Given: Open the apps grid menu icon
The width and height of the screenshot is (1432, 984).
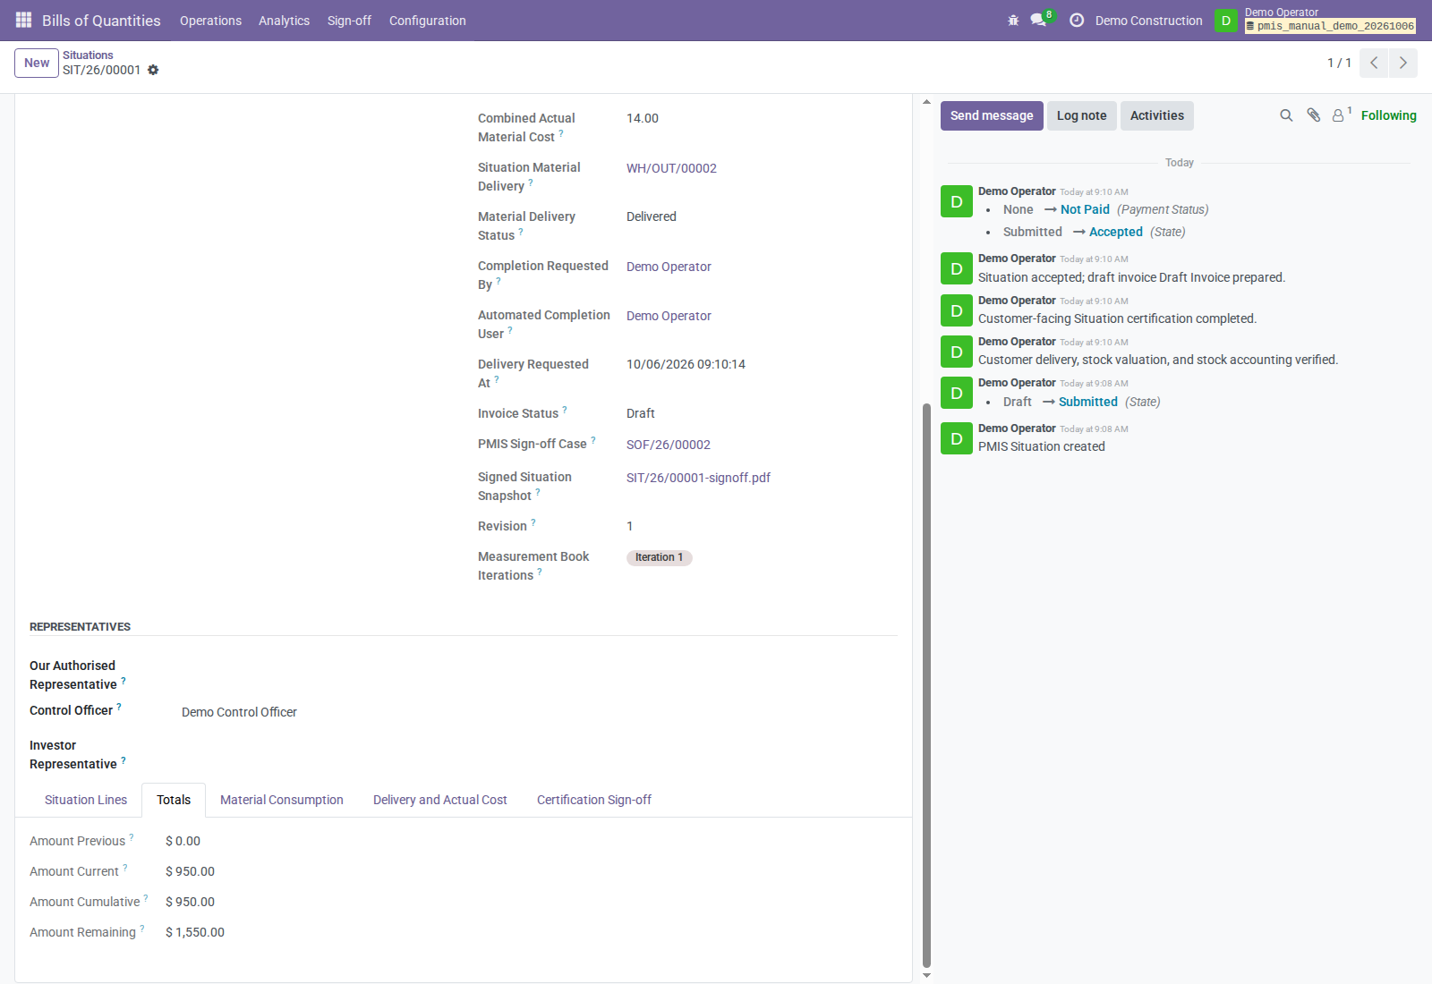Looking at the screenshot, I should point(24,20).
